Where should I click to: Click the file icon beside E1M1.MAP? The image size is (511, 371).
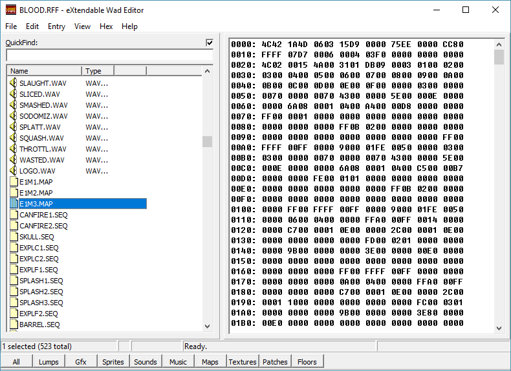[x=14, y=182]
